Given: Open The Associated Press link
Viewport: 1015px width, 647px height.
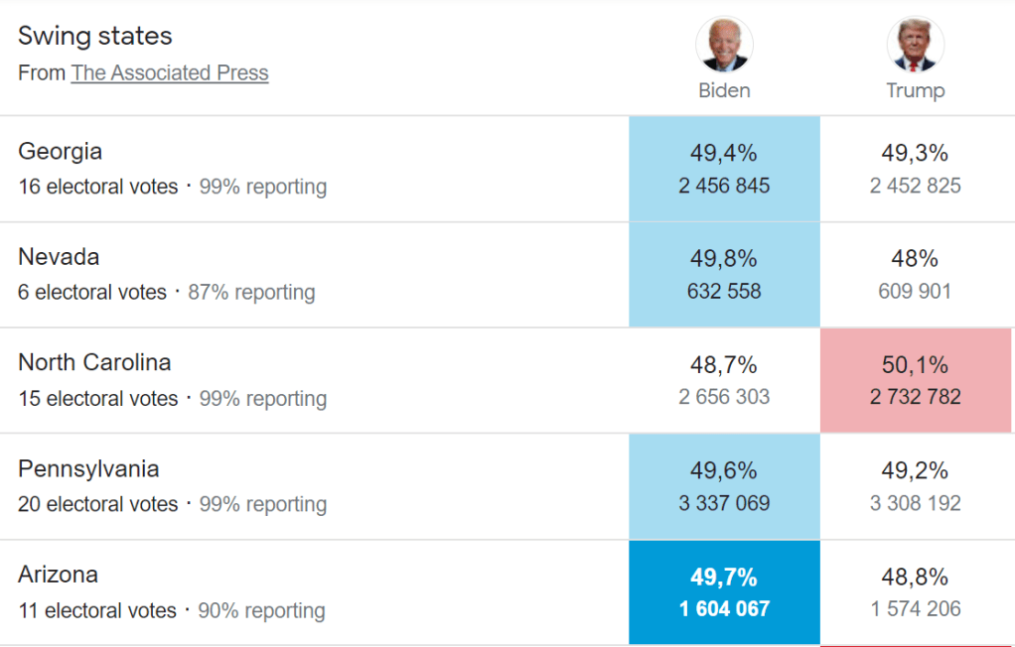Looking at the screenshot, I should (x=170, y=72).
